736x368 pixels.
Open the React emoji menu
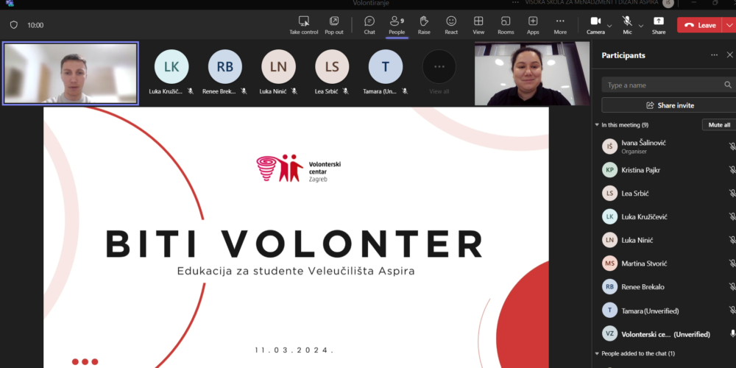click(x=451, y=24)
